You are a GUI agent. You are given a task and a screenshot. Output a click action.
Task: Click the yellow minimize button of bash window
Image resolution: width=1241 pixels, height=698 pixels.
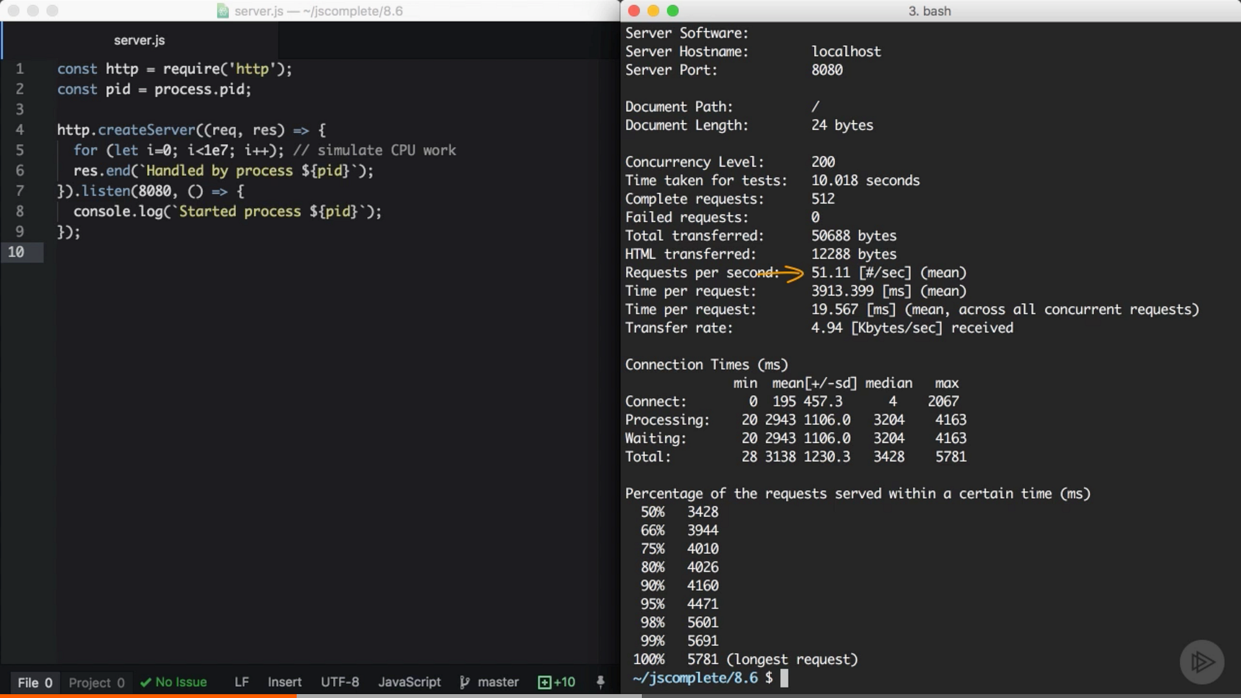point(653,11)
